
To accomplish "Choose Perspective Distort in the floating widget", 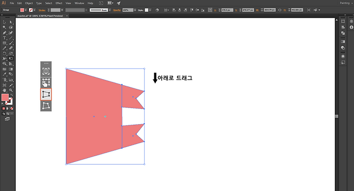I will pos(46,94).
